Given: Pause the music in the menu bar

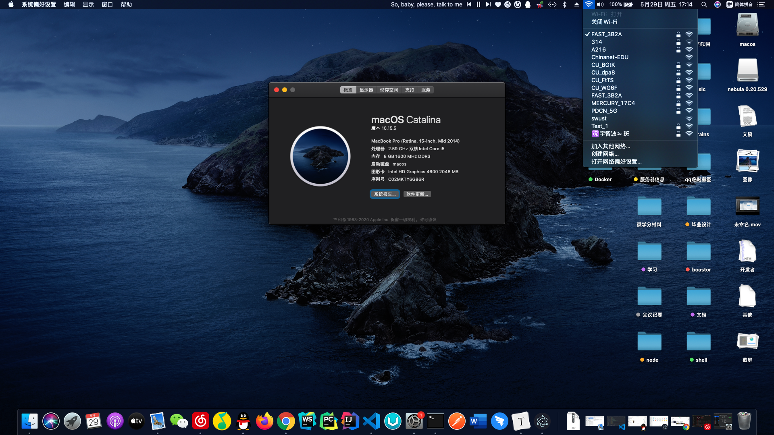Looking at the screenshot, I should [478, 4].
